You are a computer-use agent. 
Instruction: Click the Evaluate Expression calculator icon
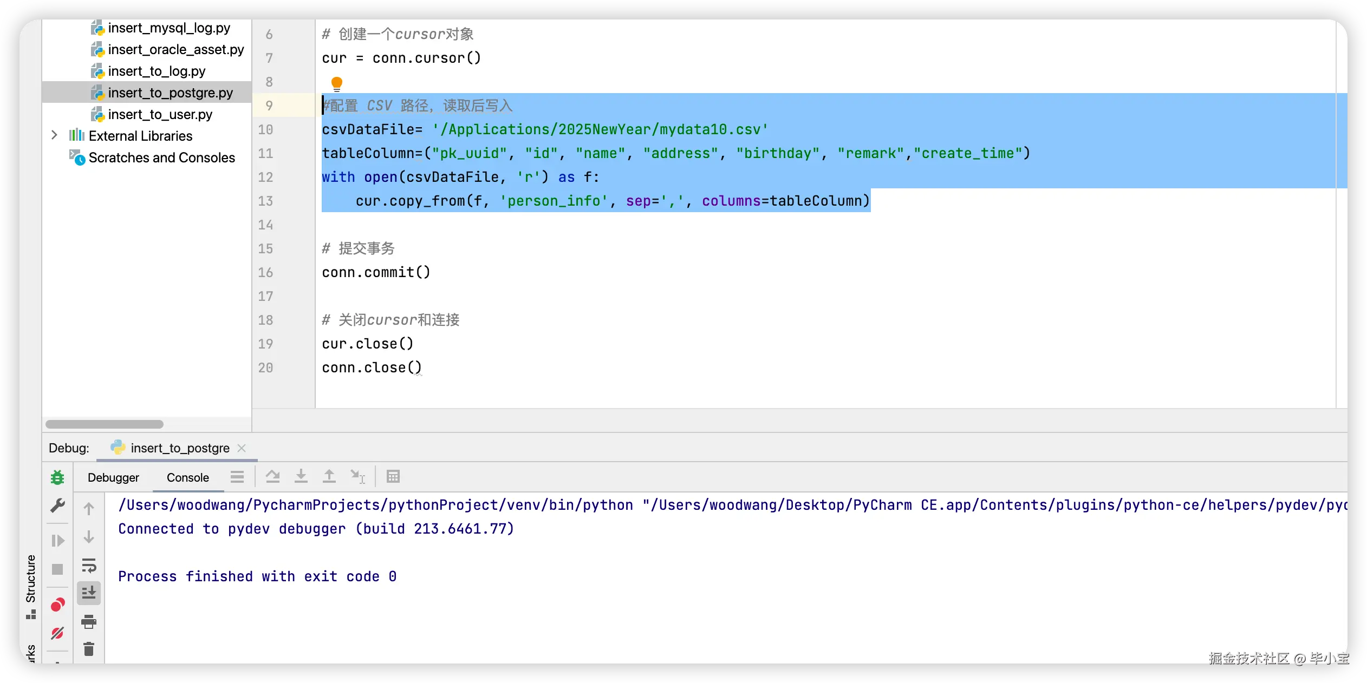coord(393,477)
